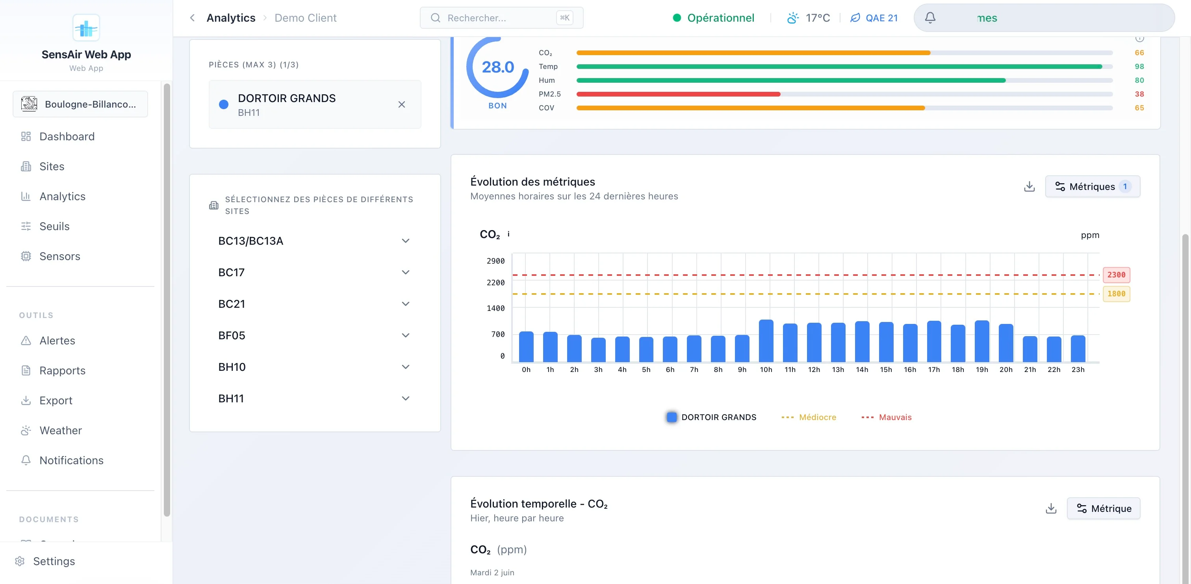Click the Alertes warning triangle icon
1191x584 pixels.
[26, 340]
